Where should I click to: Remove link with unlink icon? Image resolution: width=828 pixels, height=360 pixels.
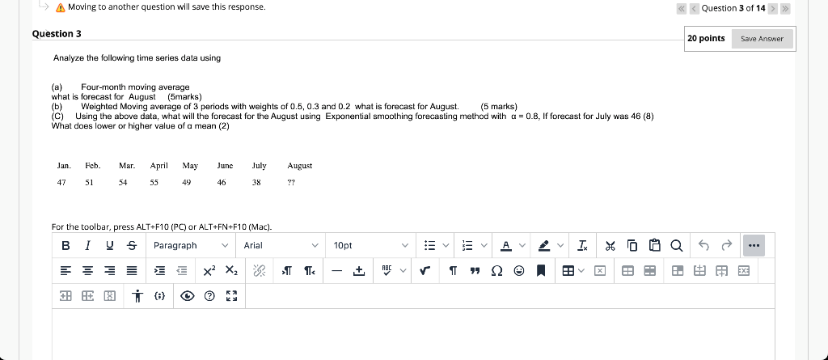point(259,271)
